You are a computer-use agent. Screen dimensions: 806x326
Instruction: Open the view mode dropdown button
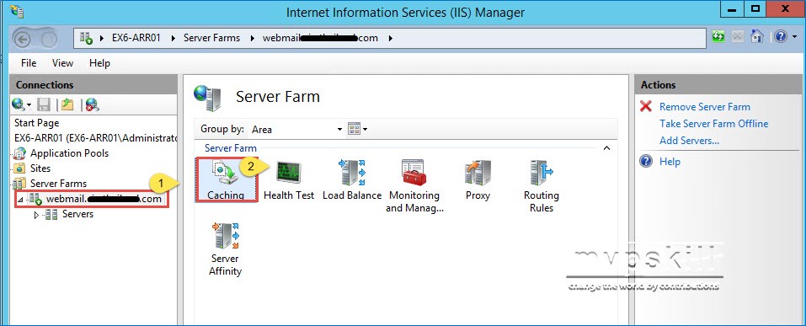click(357, 129)
